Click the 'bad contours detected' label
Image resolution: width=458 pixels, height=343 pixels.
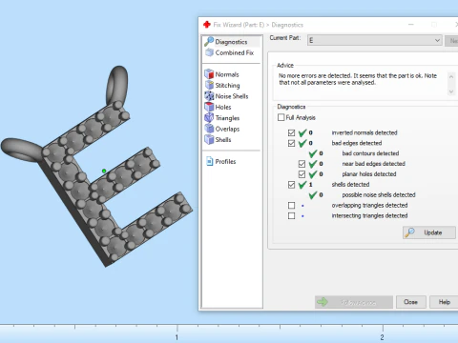370,153
